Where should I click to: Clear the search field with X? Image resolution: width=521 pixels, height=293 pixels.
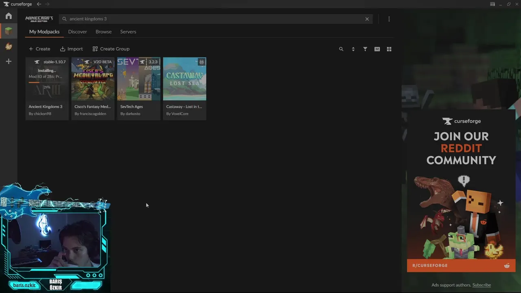367,19
